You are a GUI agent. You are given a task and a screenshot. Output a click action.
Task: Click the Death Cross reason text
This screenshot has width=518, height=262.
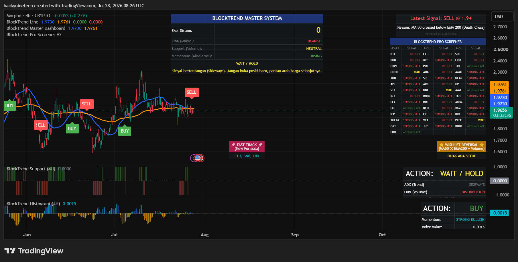pos(441,27)
